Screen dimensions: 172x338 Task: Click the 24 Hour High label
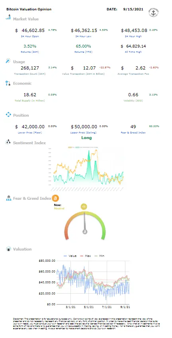[x=133, y=36]
